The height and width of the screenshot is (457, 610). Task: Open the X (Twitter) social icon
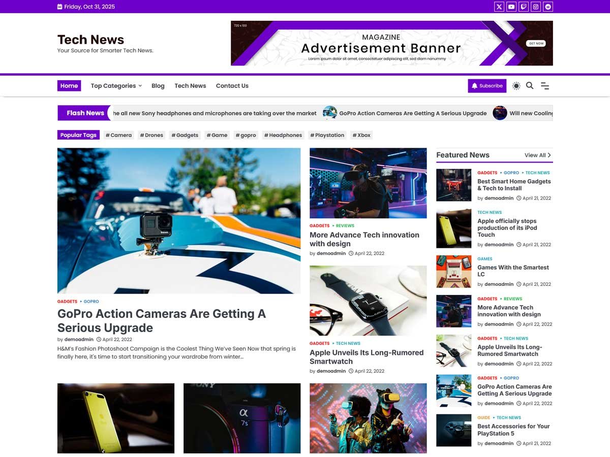pos(499,7)
